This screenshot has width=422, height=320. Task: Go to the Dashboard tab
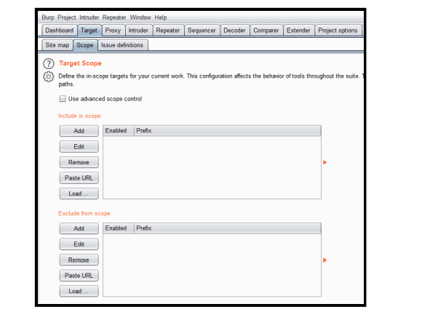59,31
